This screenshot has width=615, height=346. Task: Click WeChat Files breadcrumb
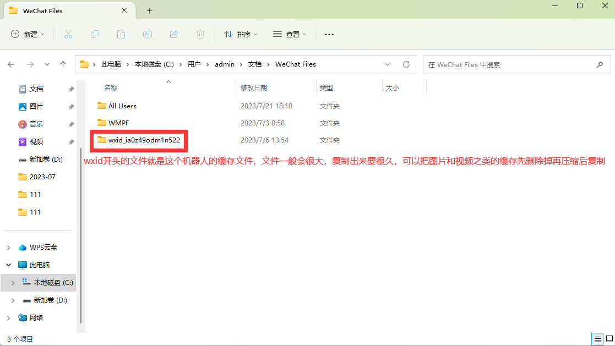click(295, 64)
